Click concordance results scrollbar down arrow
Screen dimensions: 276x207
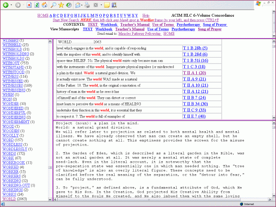274,117
